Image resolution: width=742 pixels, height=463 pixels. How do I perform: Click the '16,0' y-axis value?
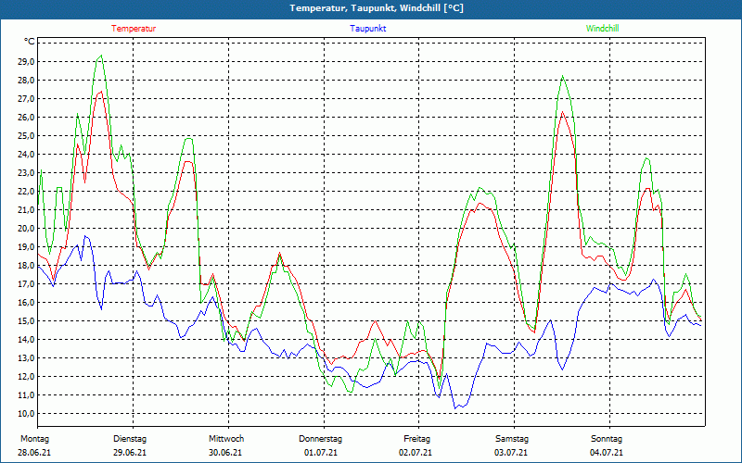tap(27, 303)
